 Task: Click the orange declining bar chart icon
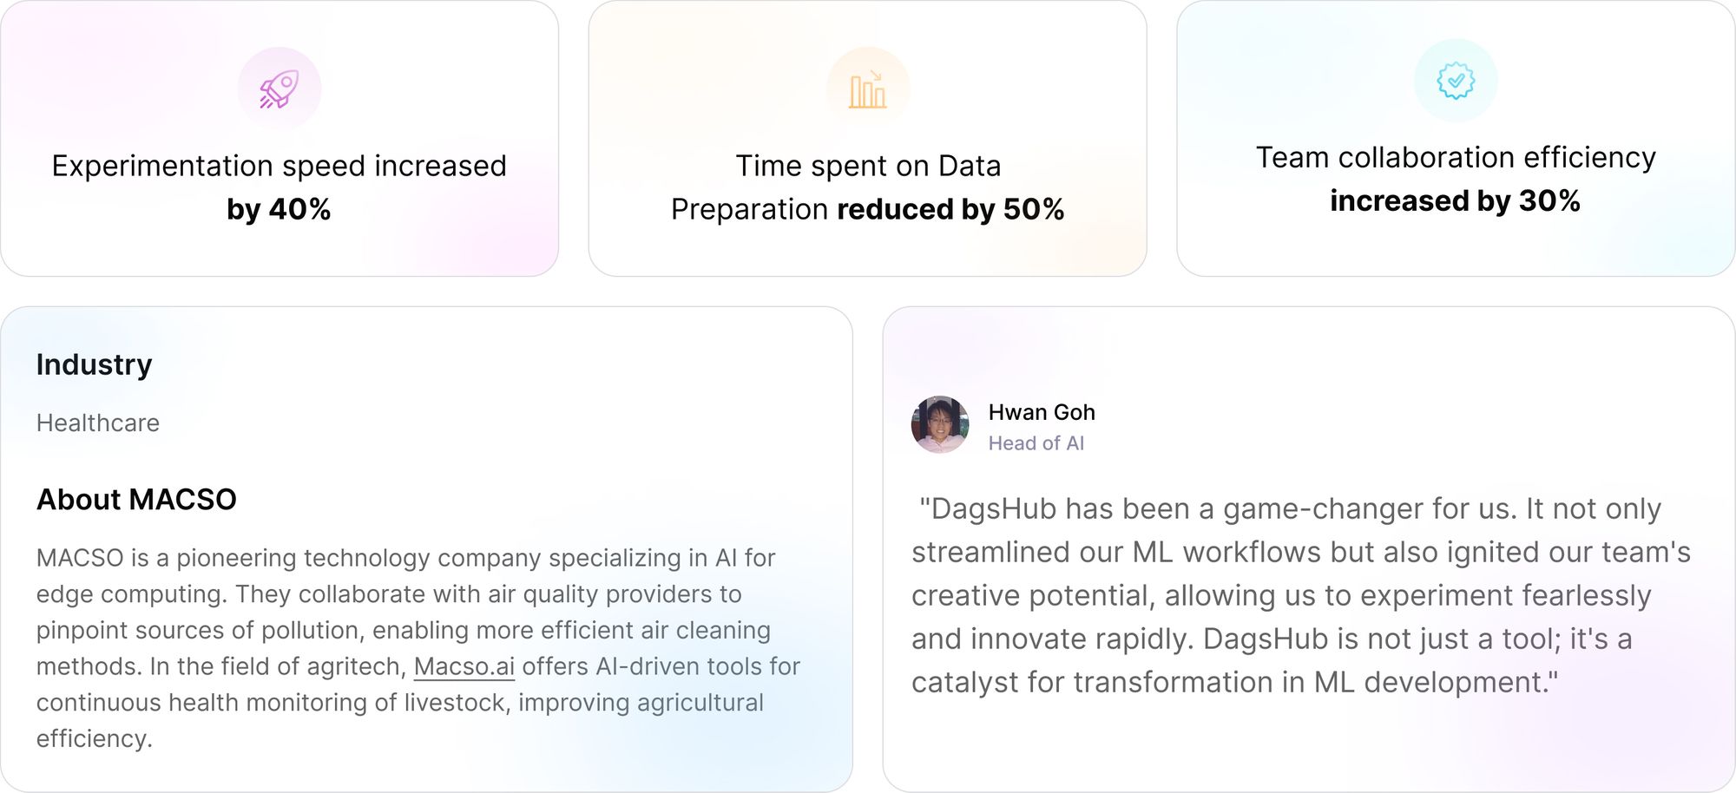[x=868, y=88]
